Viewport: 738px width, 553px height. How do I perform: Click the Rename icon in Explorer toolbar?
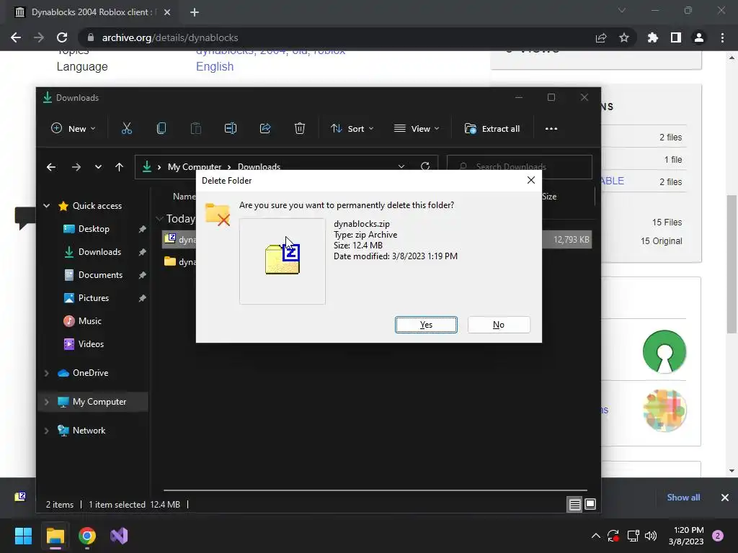click(230, 128)
